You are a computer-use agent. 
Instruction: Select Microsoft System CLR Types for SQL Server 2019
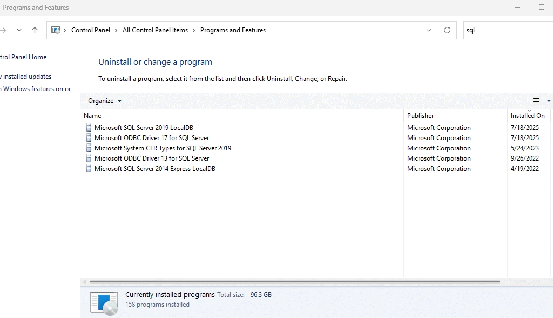tap(163, 148)
